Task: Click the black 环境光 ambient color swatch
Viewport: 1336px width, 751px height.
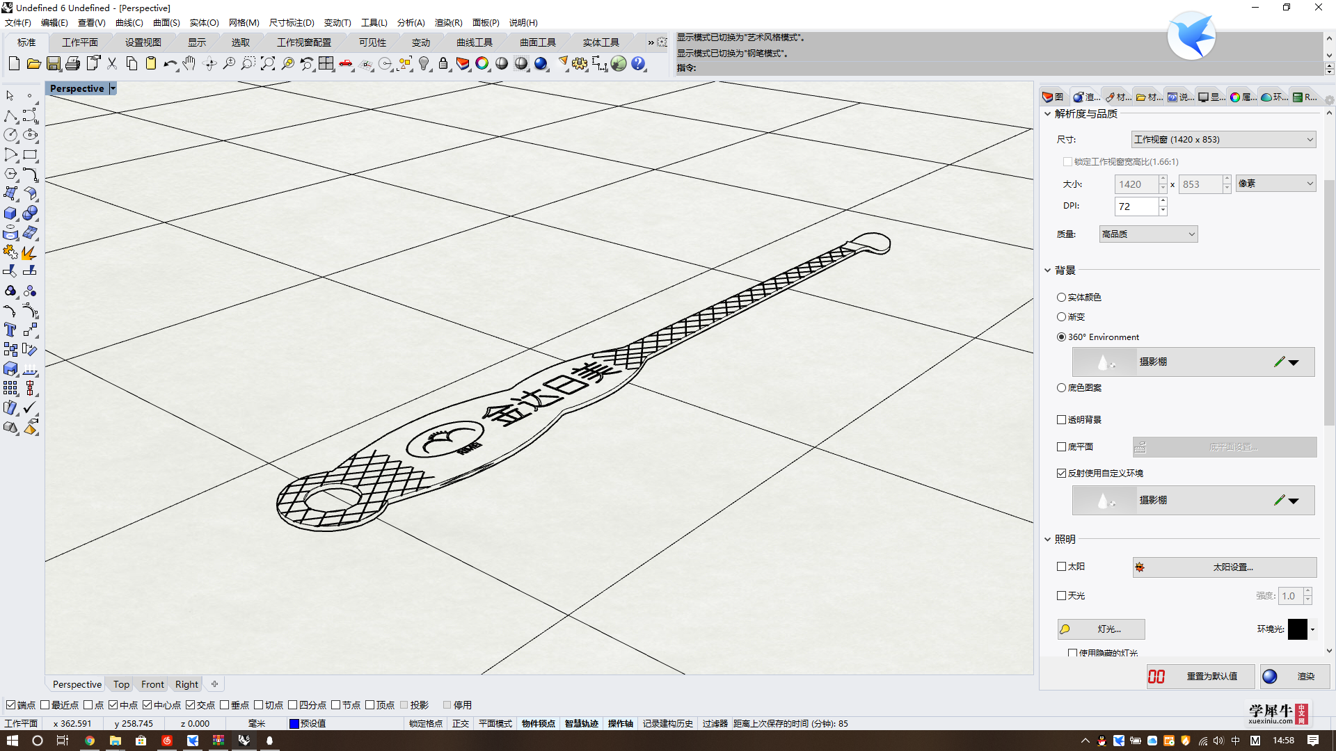Action: point(1298,629)
